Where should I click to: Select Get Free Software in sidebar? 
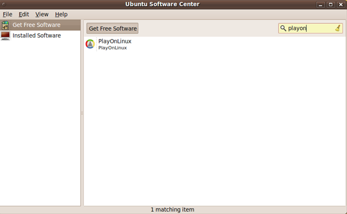click(x=40, y=25)
